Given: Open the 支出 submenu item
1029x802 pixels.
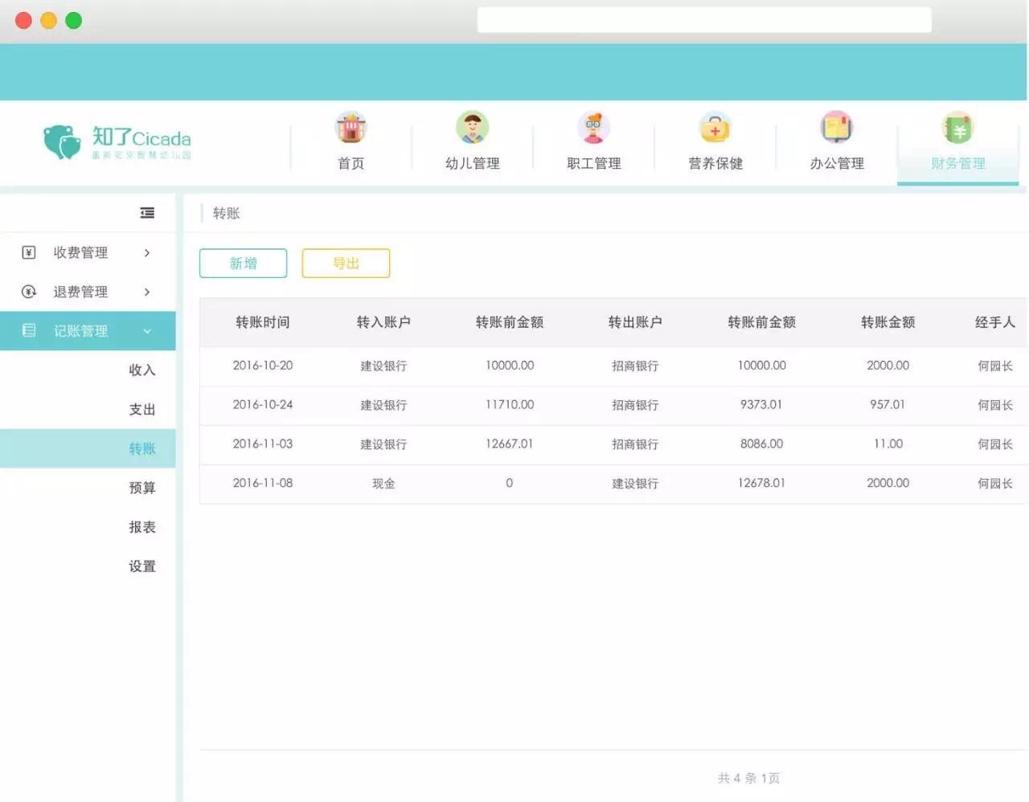Looking at the screenshot, I should click(x=142, y=409).
